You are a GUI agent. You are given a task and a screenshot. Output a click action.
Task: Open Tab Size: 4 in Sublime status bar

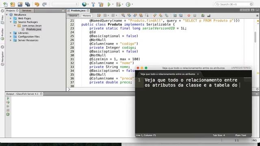click(x=219, y=135)
